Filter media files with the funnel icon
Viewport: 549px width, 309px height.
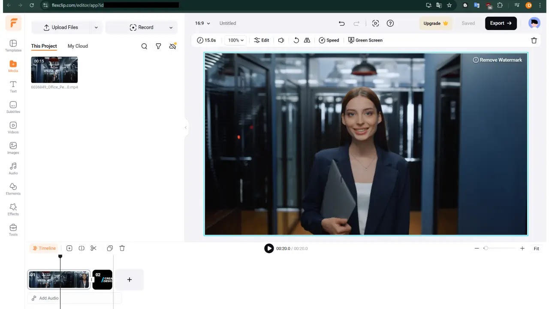click(158, 46)
